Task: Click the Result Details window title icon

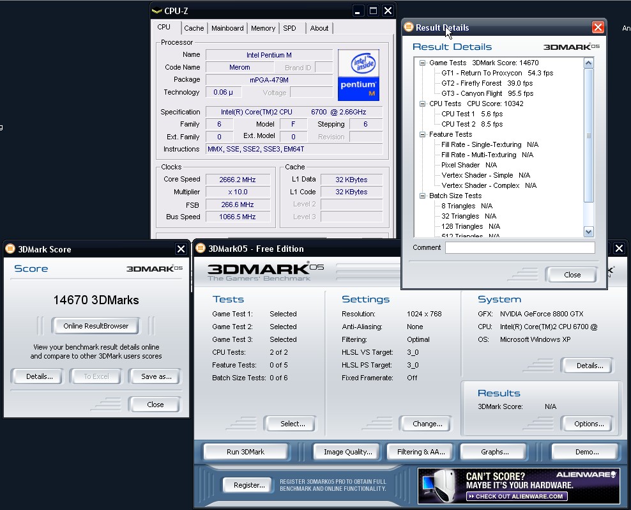Action: [409, 27]
